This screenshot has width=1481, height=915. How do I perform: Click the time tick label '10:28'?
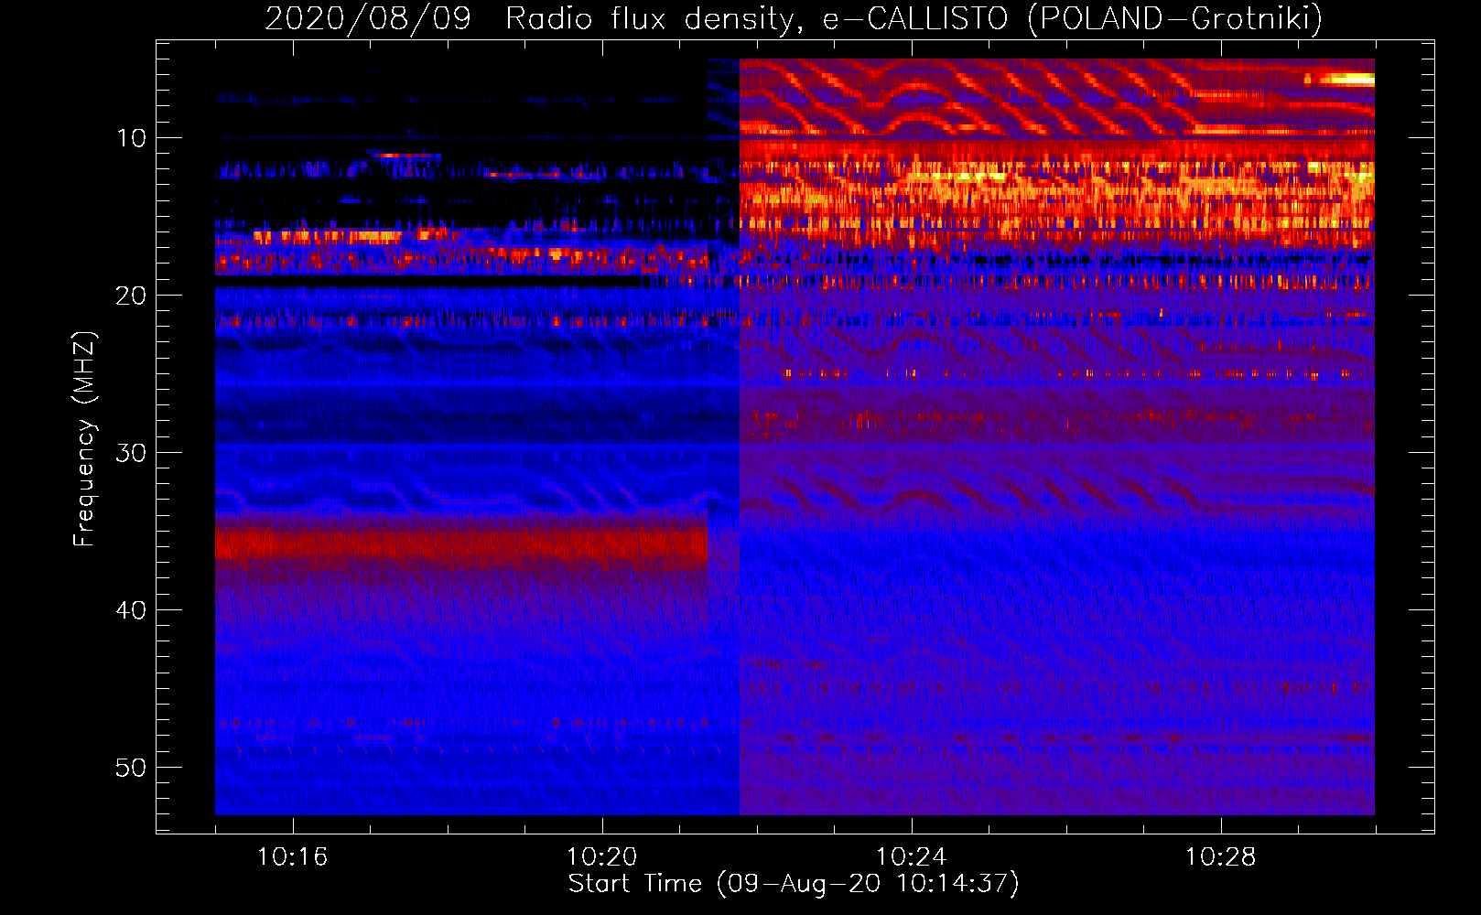tap(1220, 857)
